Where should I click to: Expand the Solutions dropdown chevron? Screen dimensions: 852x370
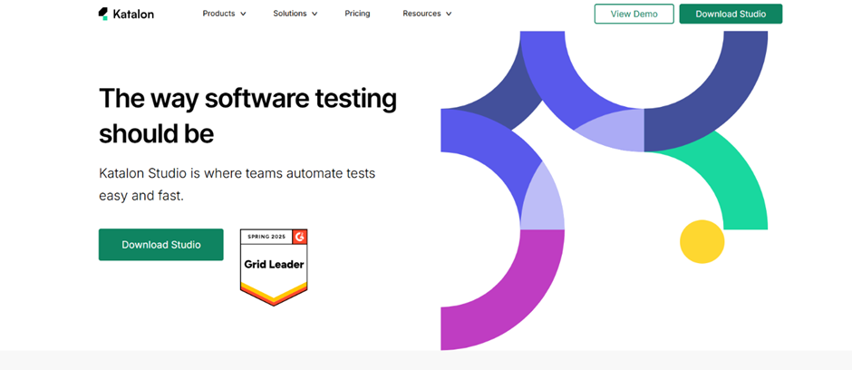click(x=315, y=15)
